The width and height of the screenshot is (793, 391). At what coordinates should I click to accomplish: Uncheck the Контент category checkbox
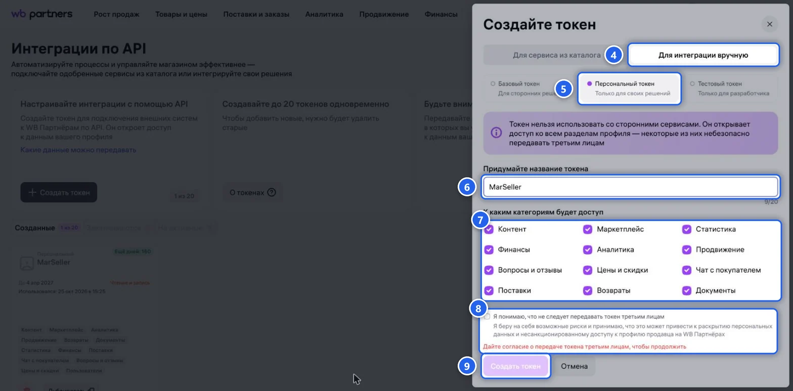tap(489, 229)
